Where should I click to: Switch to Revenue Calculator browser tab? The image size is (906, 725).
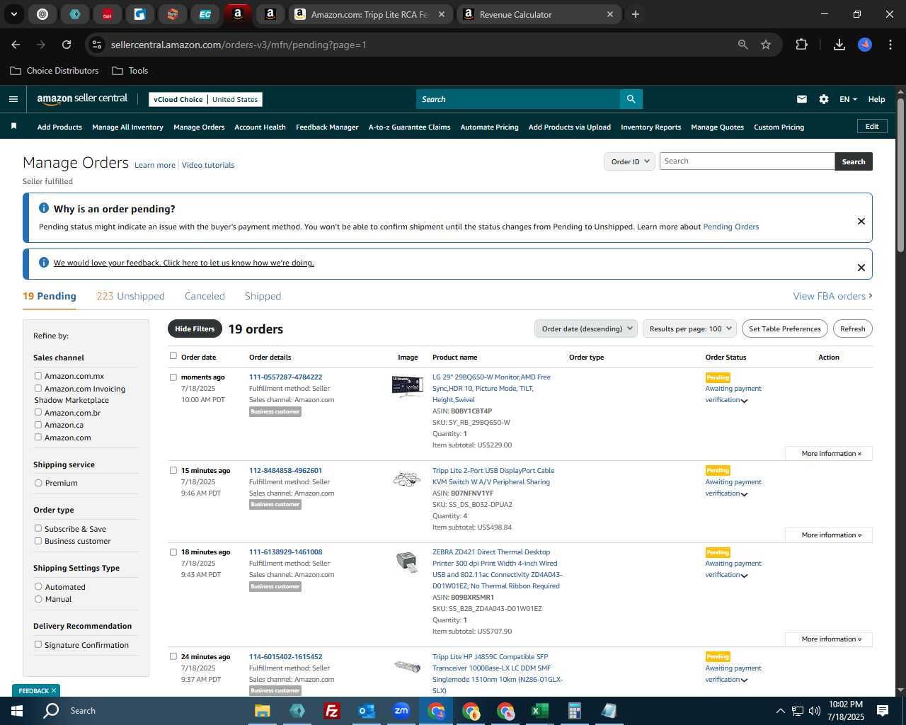point(540,14)
